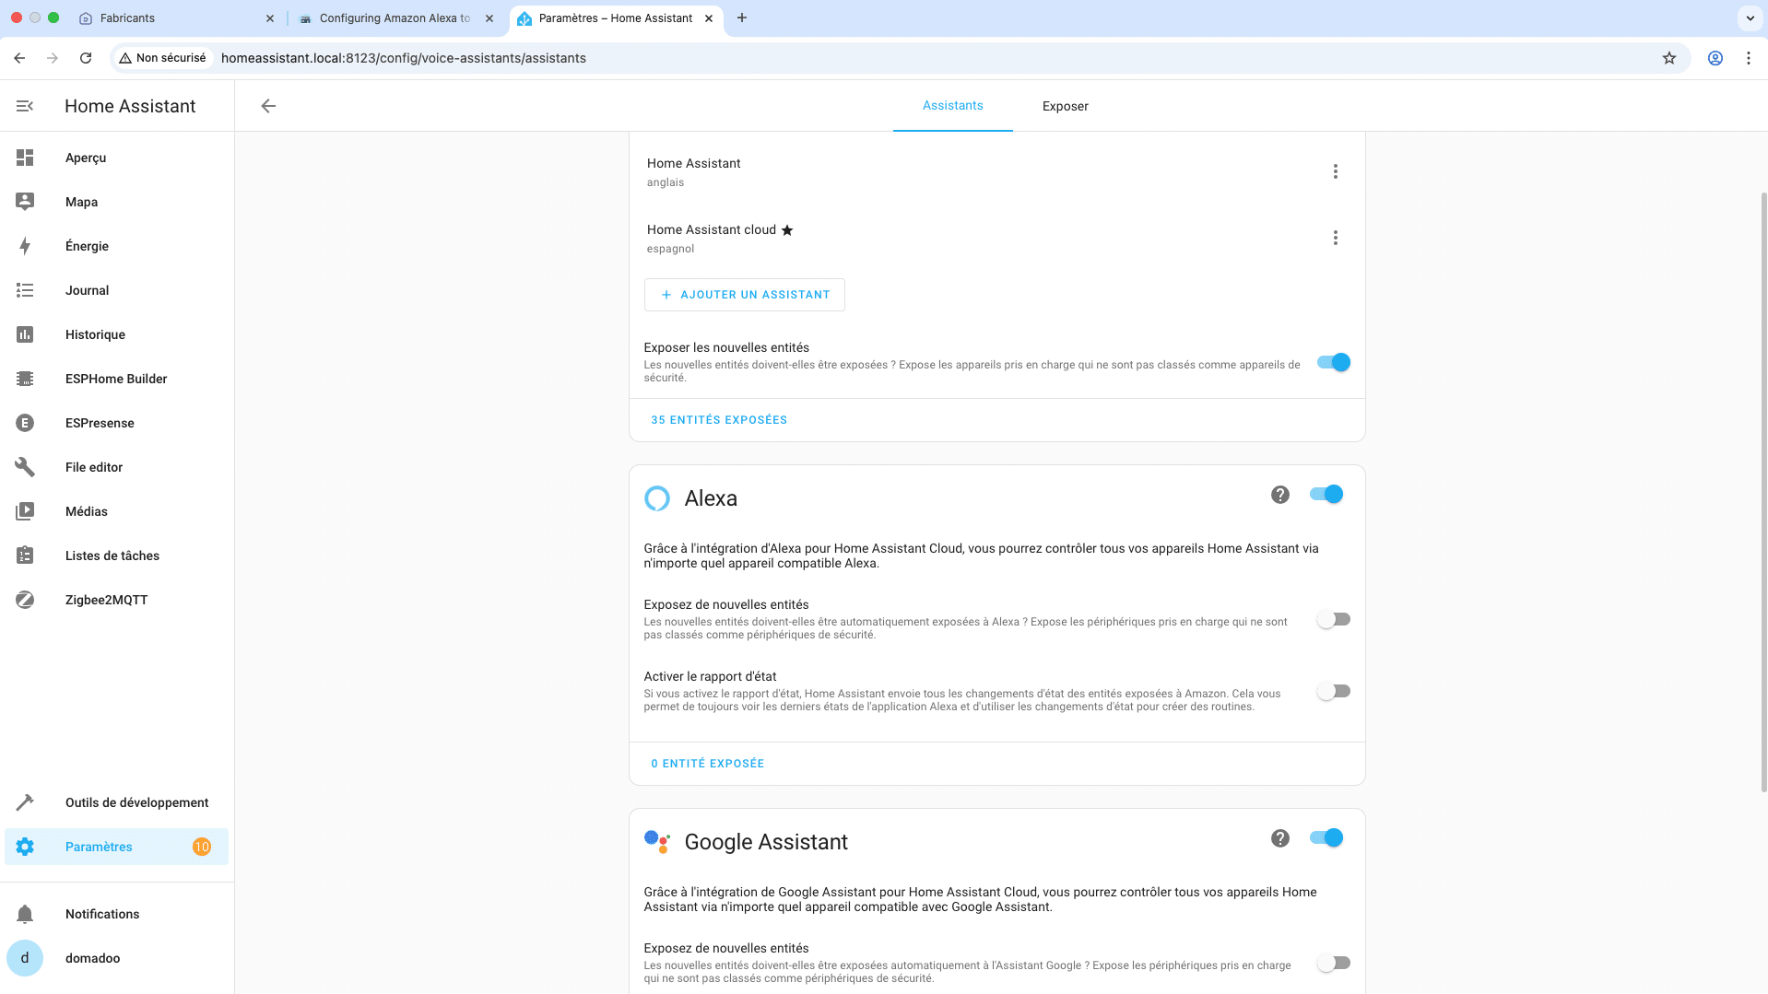Screen dimensions: 1768x994
Task: Open Listes de tâches clipboard icon
Action: point(25,555)
